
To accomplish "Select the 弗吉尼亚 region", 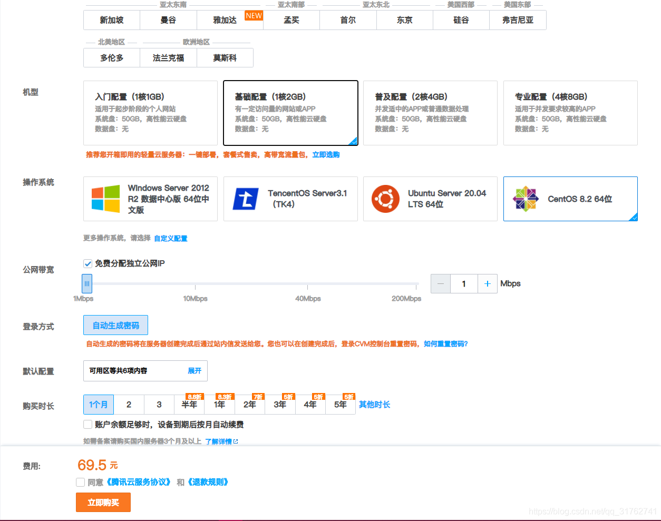I will pyautogui.click(x=518, y=20).
